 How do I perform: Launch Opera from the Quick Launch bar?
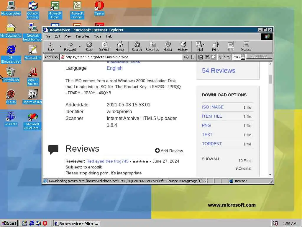click(45, 223)
